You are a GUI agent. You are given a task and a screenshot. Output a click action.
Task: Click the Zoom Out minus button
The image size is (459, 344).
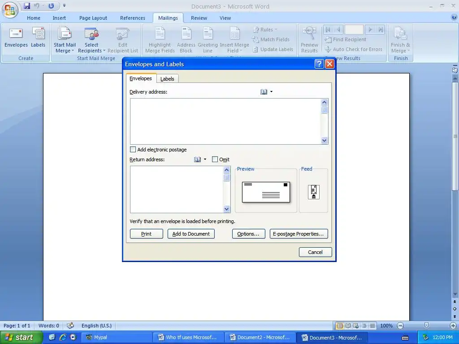[400, 326]
